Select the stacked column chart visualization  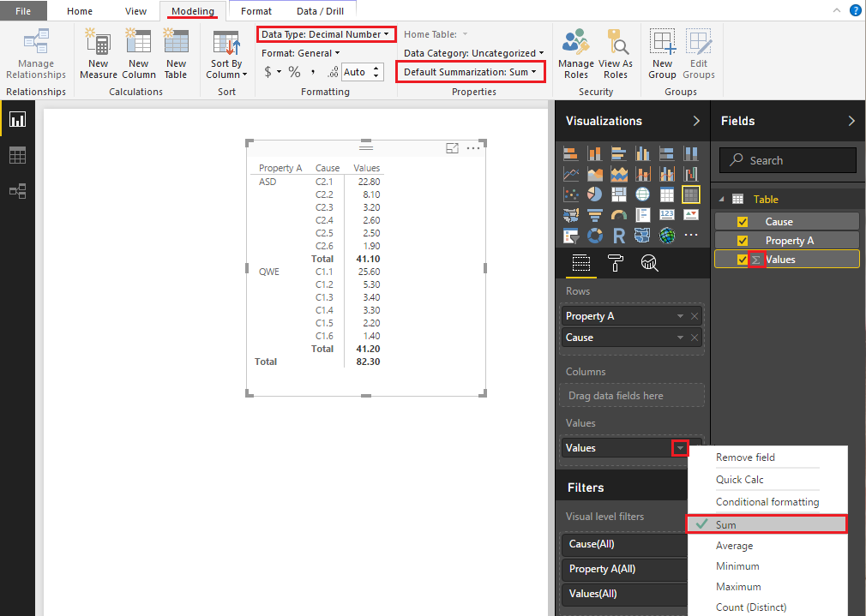point(595,153)
